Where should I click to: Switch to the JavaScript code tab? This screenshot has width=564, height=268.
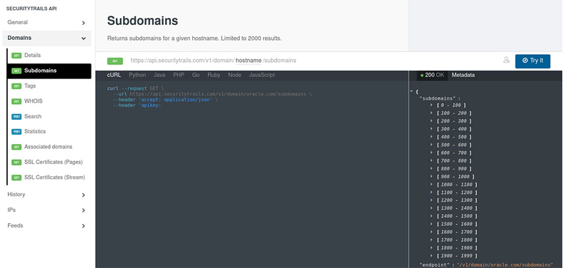[262, 75]
